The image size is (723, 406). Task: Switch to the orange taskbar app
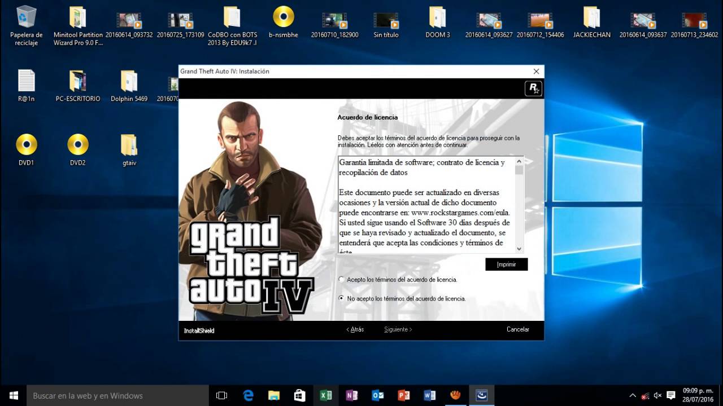pos(456,395)
